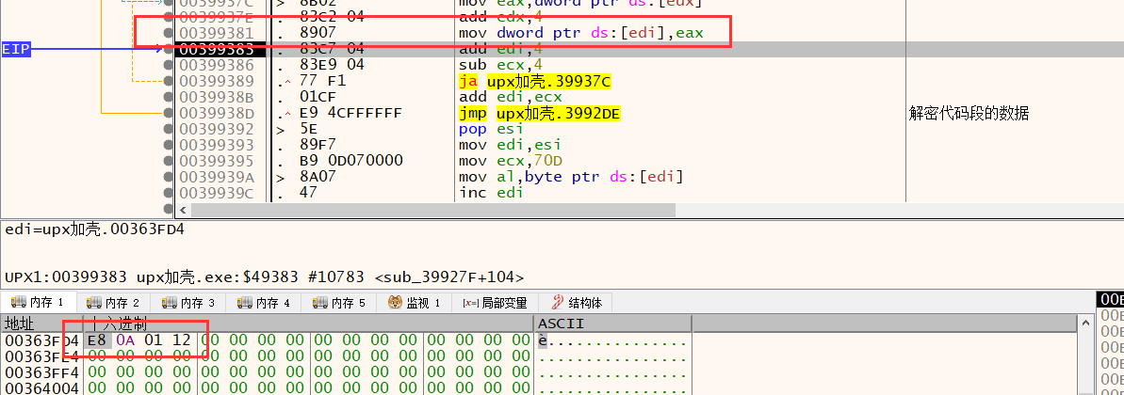Go to the 内存 4 tab
Image resolution: width=1124 pixels, height=395 pixels.
coord(263,303)
